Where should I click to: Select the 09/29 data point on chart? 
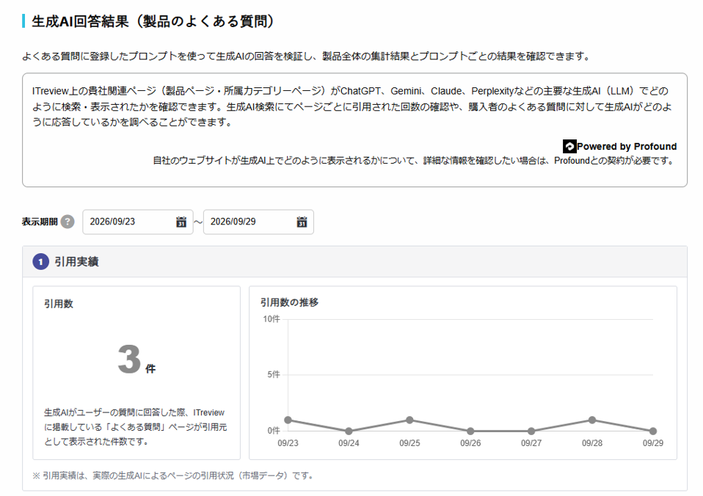(x=653, y=431)
